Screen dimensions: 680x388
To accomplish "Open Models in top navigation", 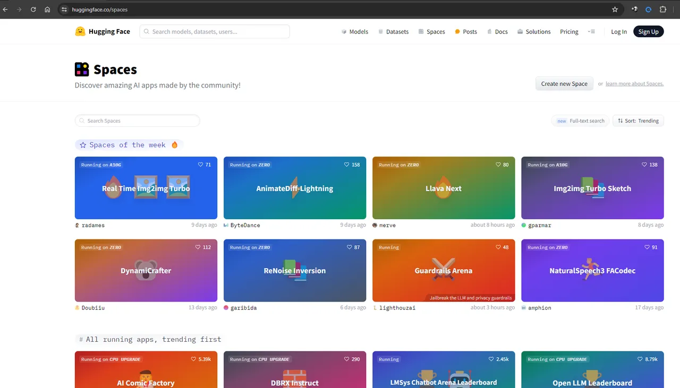I will [x=355, y=32].
